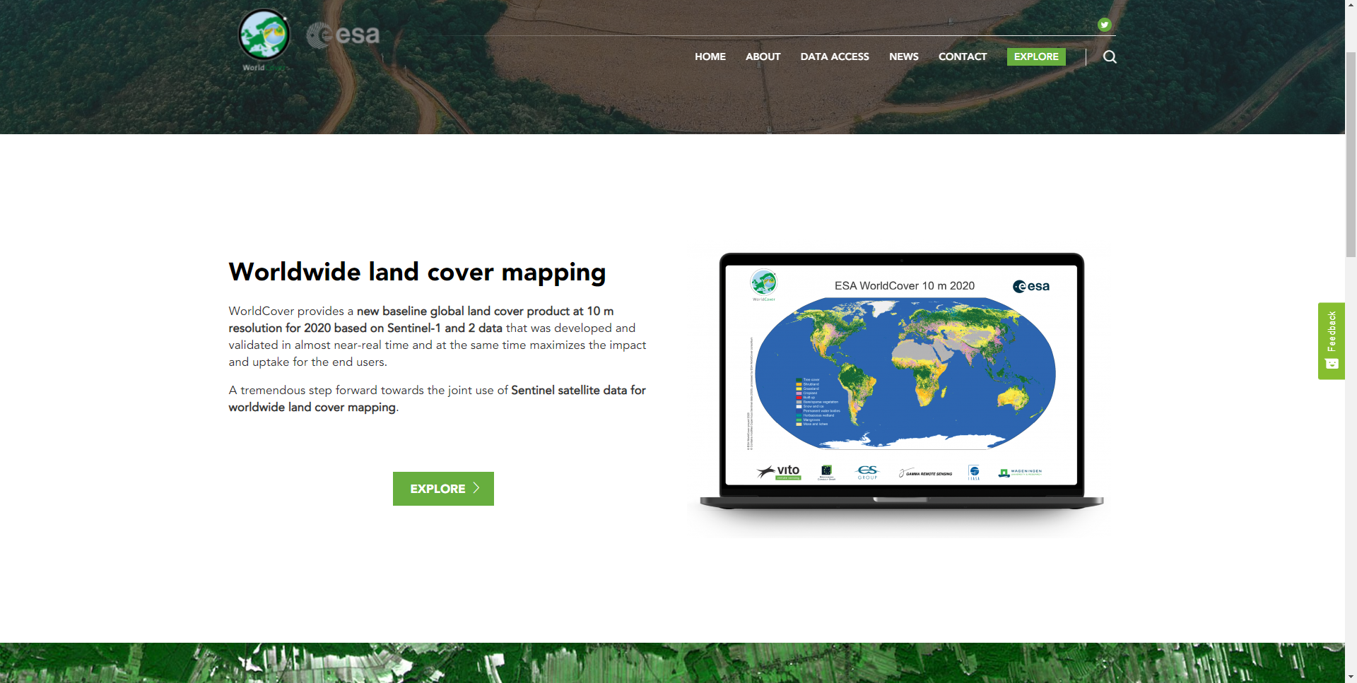Click the search magnifier icon
The width and height of the screenshot is (1357, 683).
click(1110, 57)
